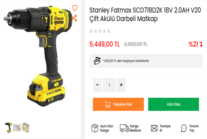Click the Stanley Fatmax product title

tap(145, 15)
